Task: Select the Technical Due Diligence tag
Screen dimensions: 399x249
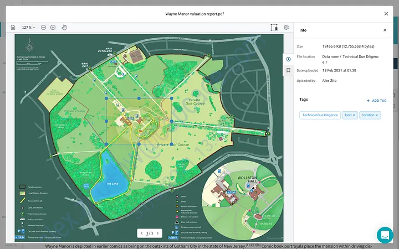Action: tap(320, 115)
